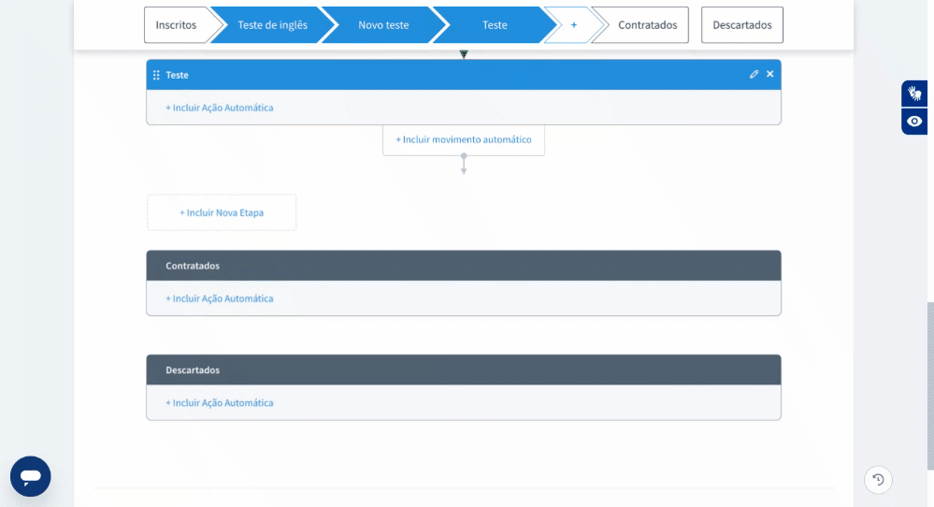Go to the Novo teste pipeline step

point(383,25)
